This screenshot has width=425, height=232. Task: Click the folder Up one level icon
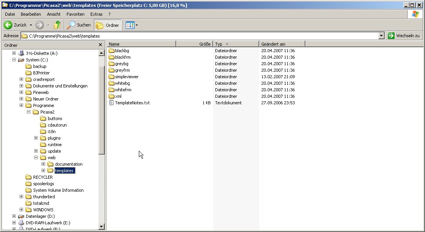point(57,25)
